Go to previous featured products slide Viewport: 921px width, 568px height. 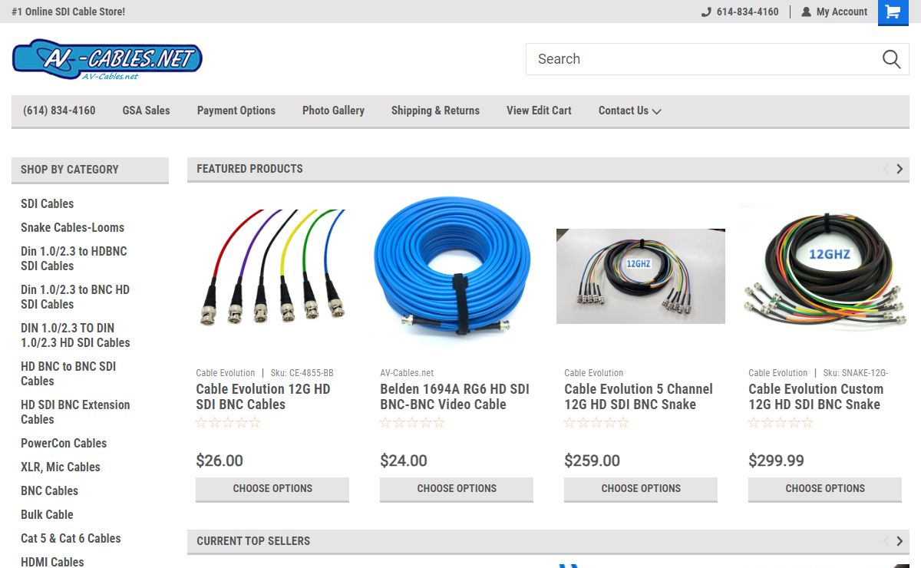click(x=886, y=169)
